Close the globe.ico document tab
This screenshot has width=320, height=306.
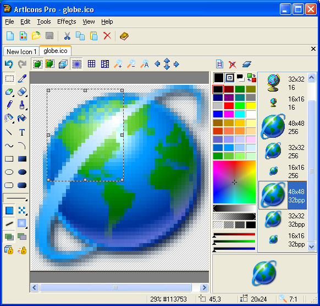313,49
